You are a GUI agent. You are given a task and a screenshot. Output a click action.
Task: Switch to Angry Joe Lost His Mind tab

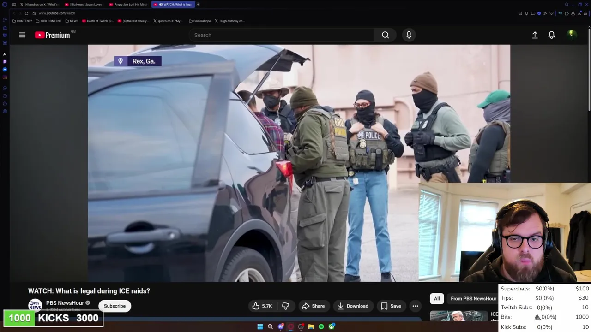[x=128, y=4]
